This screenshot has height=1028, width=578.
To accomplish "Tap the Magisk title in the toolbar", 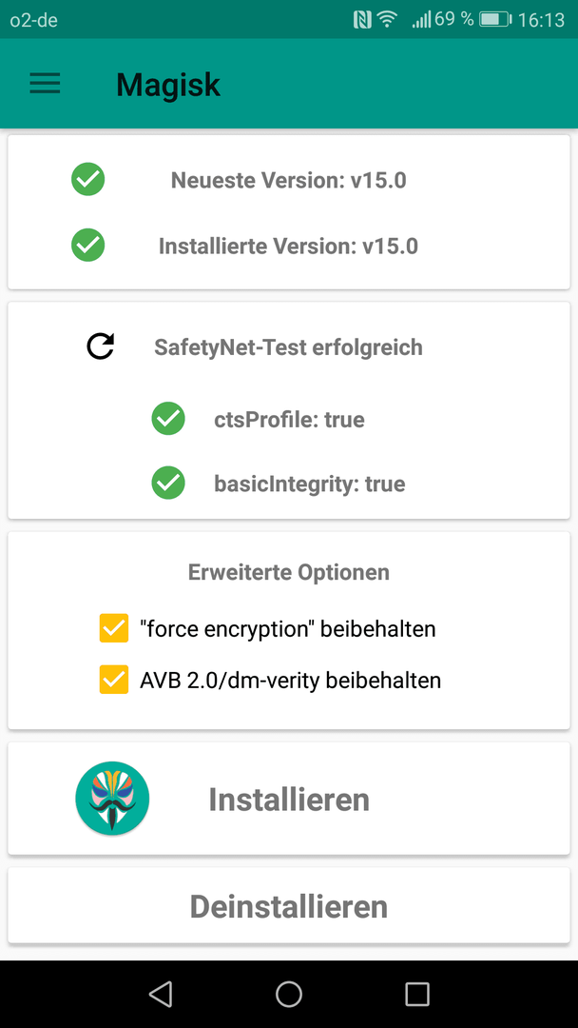I will pos(168,84).
